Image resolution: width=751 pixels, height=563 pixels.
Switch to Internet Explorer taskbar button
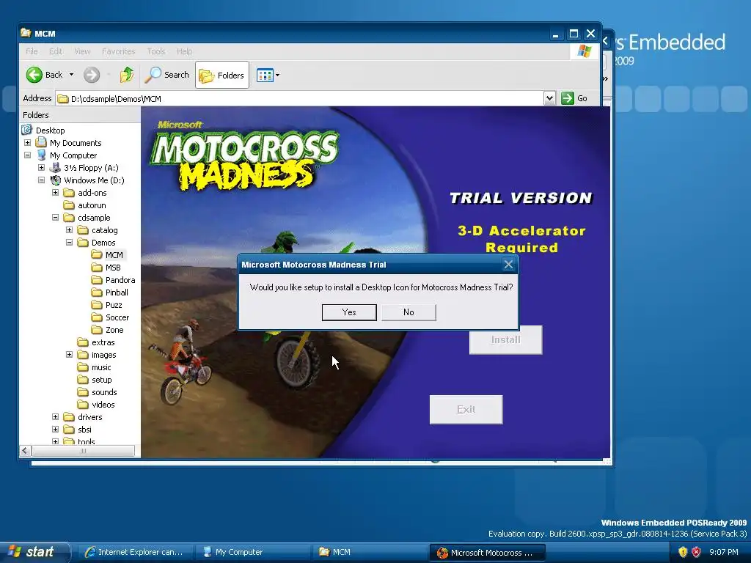click(x=135, y=552)
